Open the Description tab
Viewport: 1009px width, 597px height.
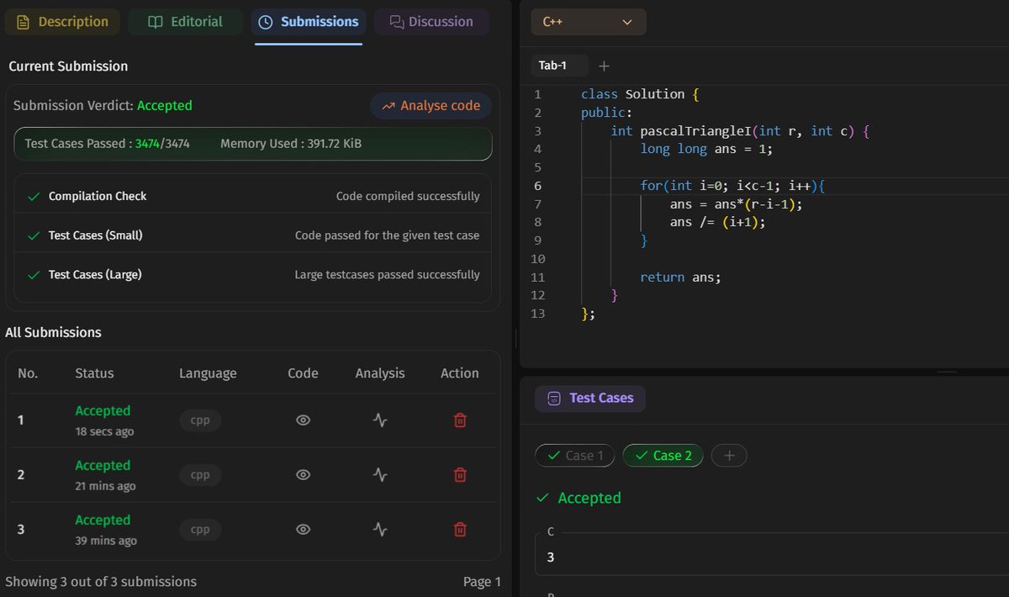tap(62, 22)
